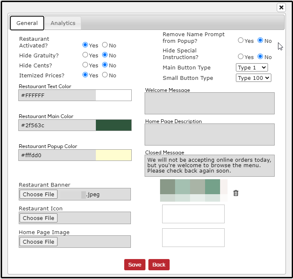Choose File for Restaurant Banner

(38, 195)
